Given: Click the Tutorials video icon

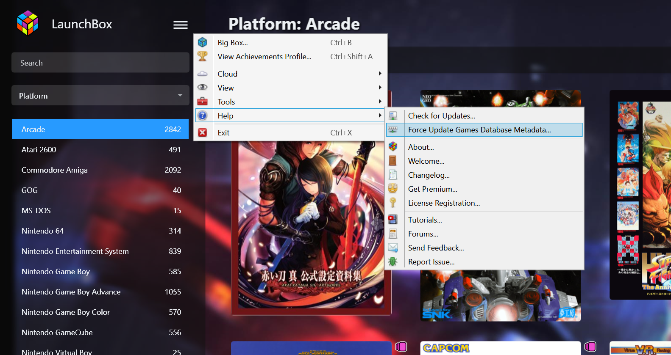Looking at the screenshot, I should click(393, 220).
